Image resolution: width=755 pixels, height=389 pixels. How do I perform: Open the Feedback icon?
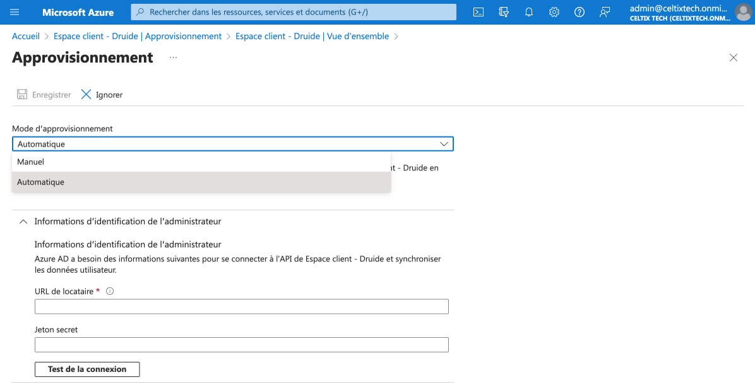(605, 12)
